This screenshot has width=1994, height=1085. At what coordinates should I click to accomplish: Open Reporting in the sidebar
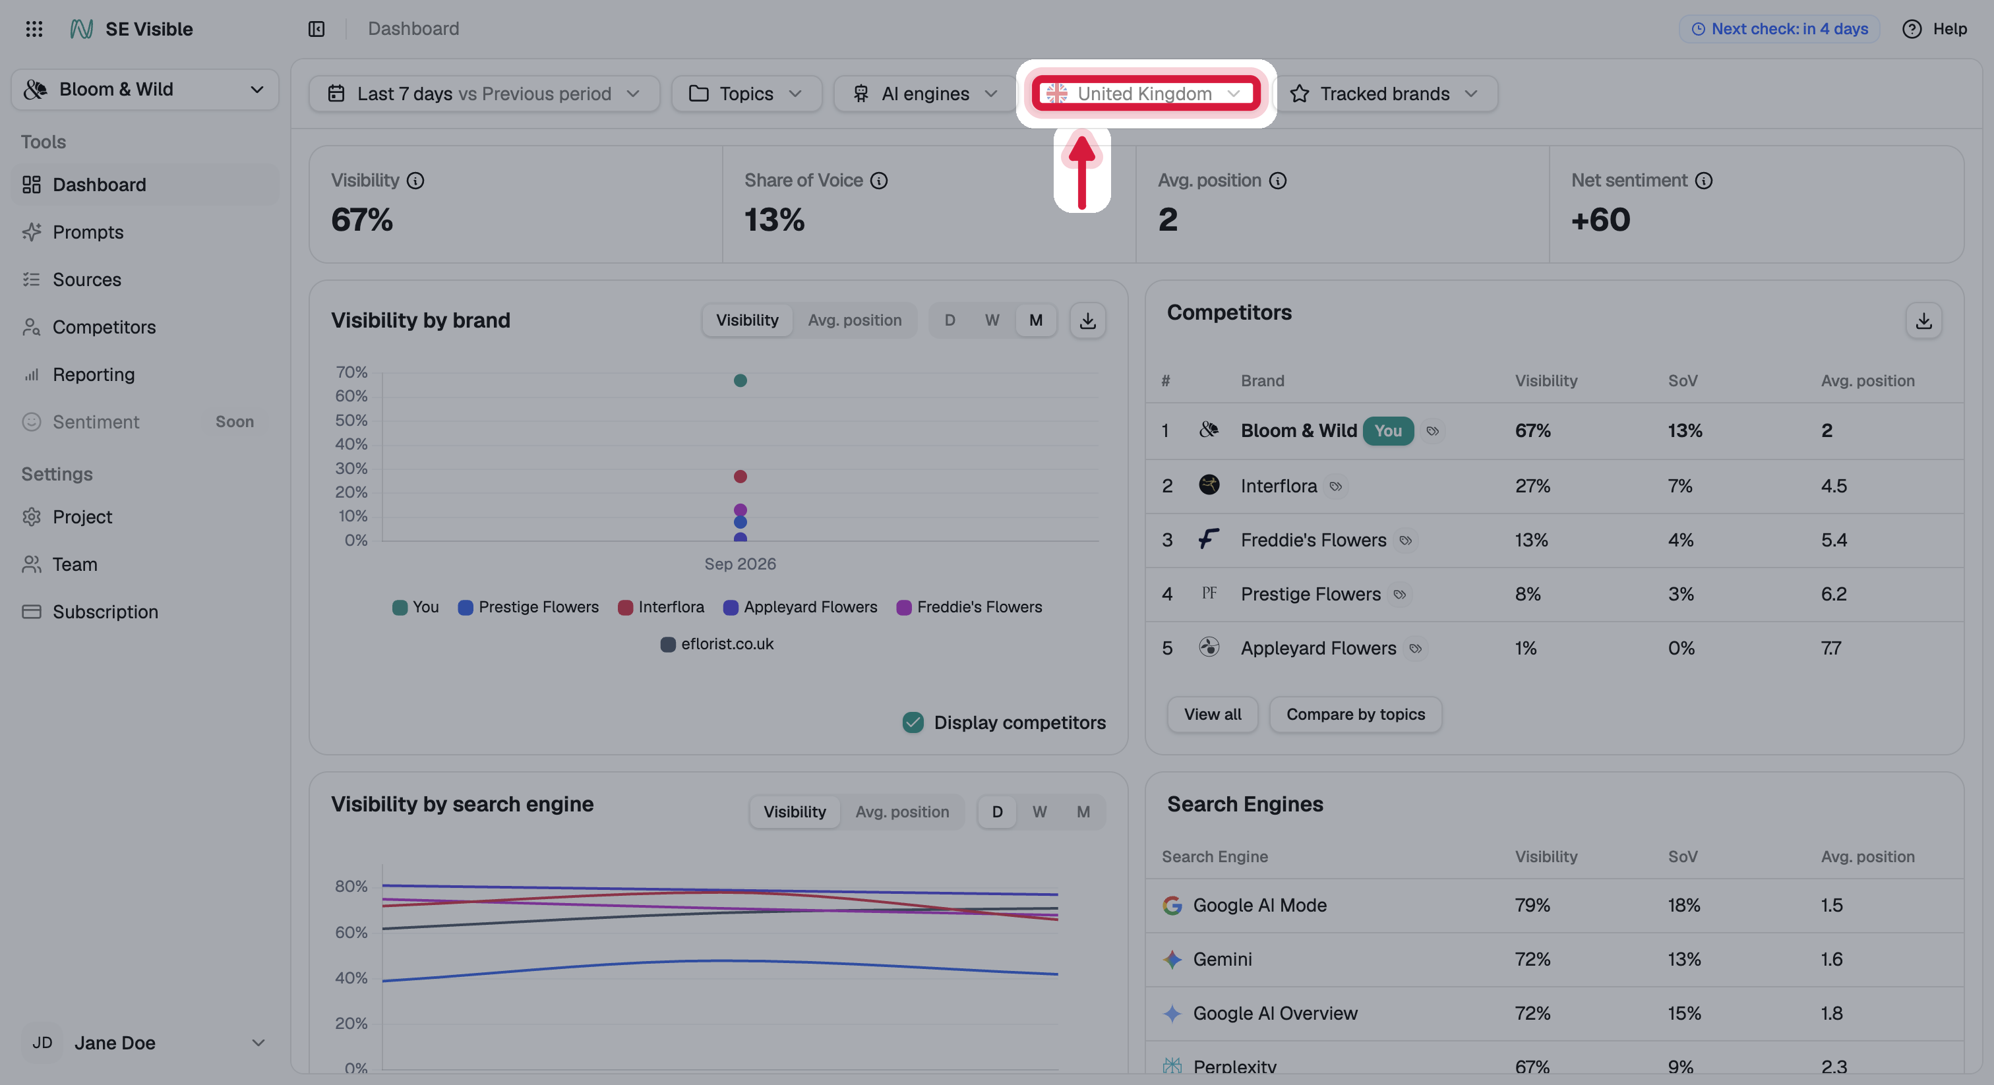tap(145, 374)
